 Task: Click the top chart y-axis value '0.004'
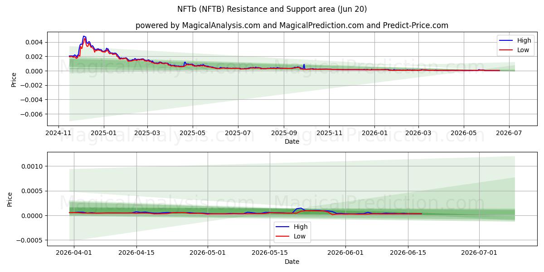(34, 42)
